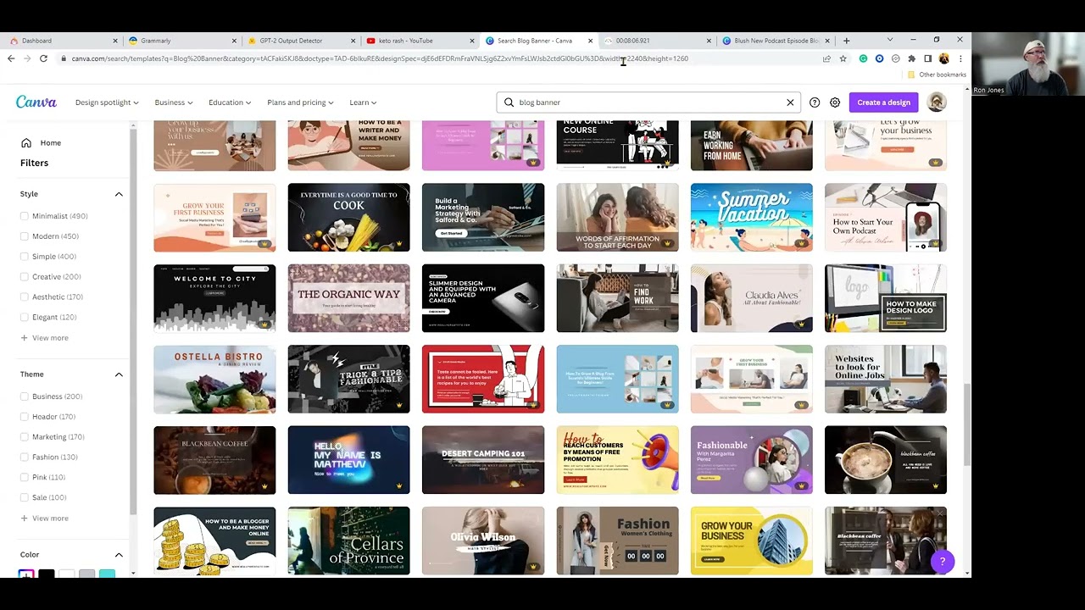Open the Learn dropdown menu

pos(363,103)
